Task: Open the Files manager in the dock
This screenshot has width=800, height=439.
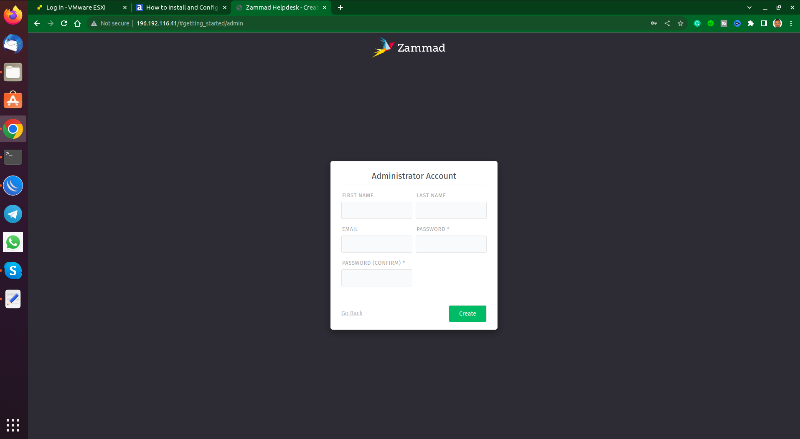Action: tap(13, 72)
